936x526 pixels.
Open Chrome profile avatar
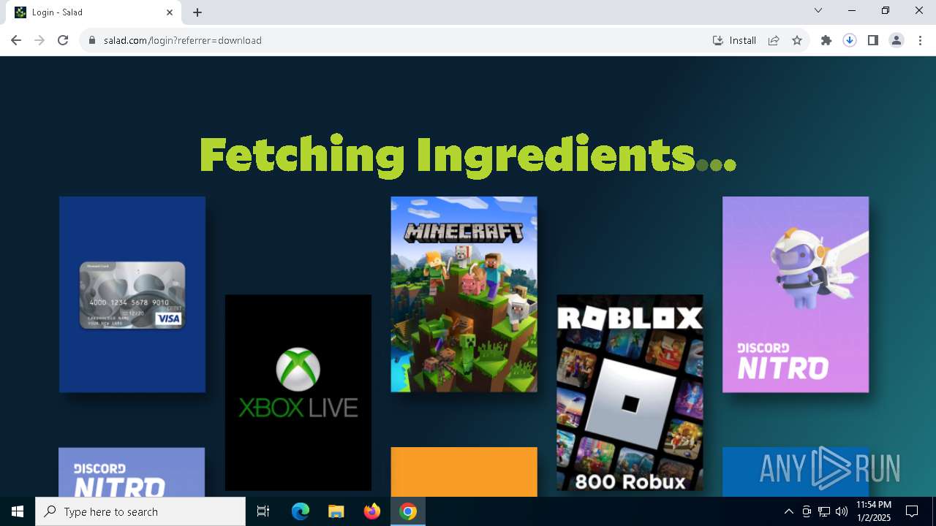[x=897, y=40]
